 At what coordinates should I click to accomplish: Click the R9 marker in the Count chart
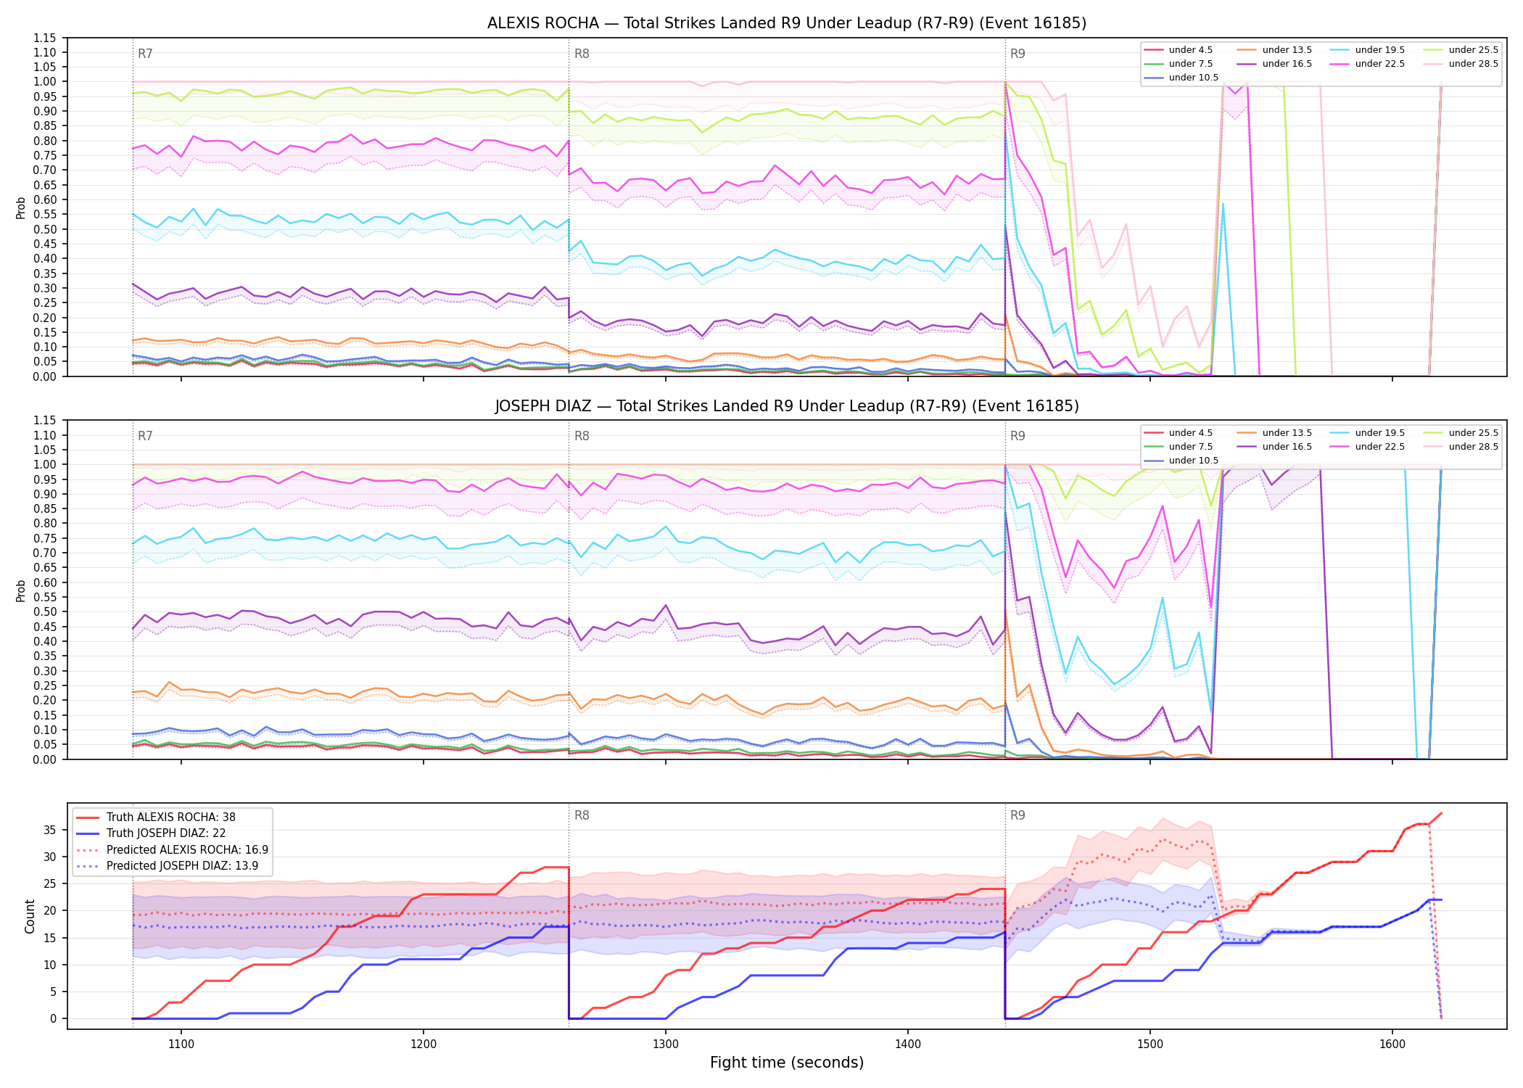[1018, 815]
